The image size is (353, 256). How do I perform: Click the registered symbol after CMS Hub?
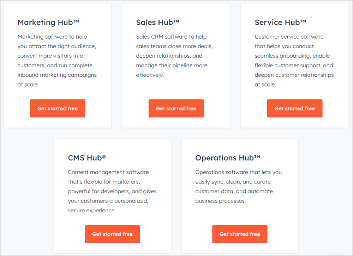[x=104, y=156]
